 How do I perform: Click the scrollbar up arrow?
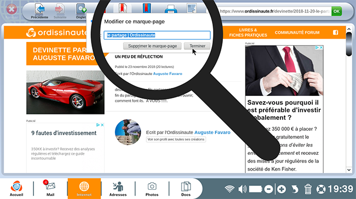point(349,29)
